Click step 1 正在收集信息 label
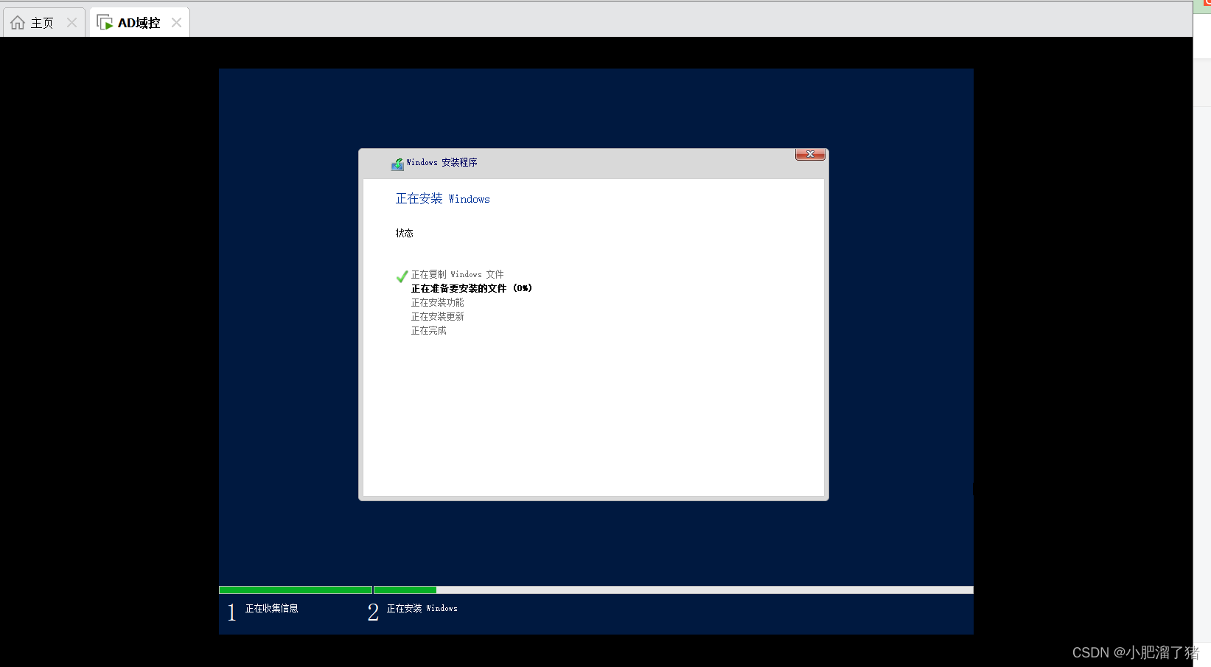 pyautogui.click(x=272, y=608)
